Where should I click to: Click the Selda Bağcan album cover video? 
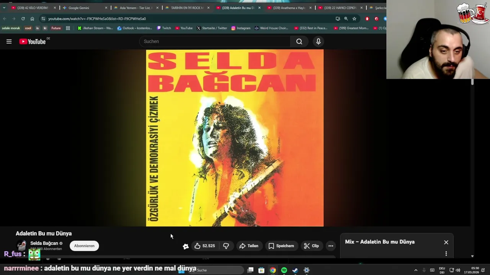235,138
